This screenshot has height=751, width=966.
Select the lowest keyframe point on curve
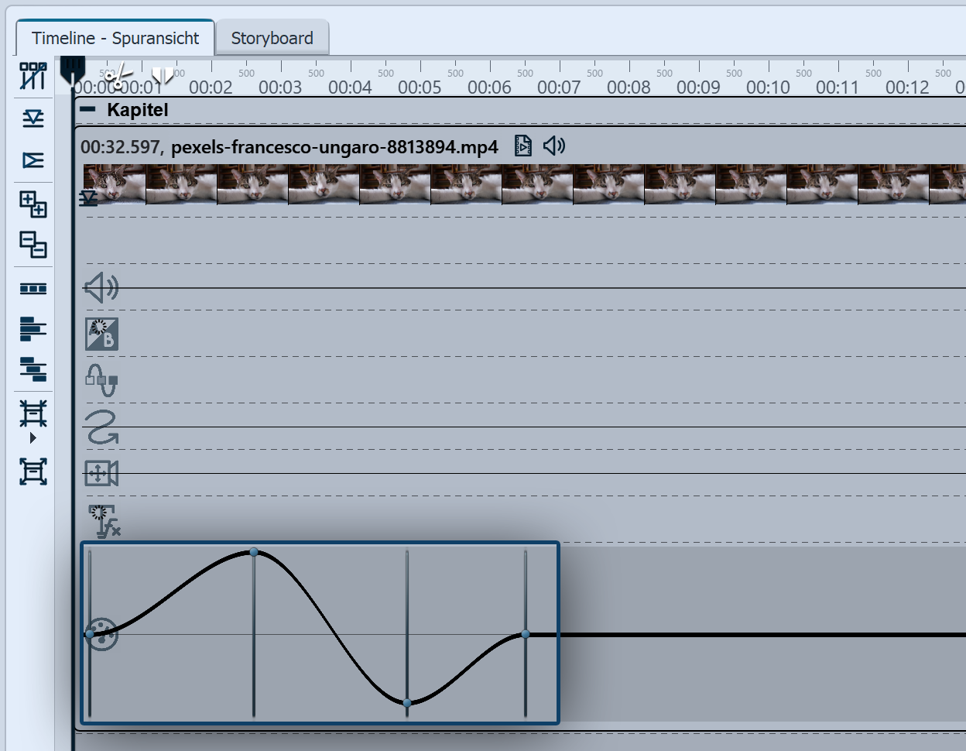pos(407,703)
